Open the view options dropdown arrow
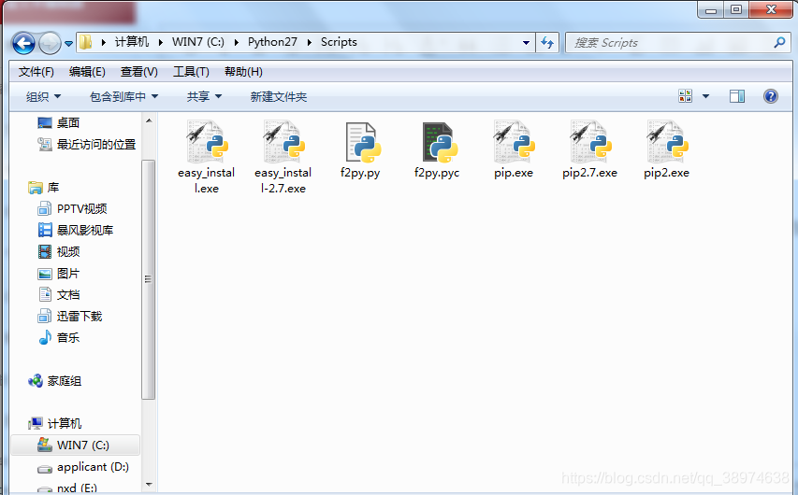 706,96
